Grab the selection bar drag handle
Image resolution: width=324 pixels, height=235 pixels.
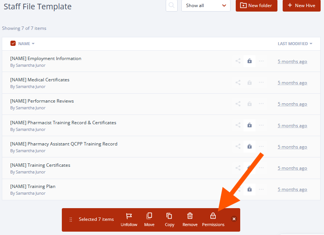pyautogui.click(x=71, y=219)
